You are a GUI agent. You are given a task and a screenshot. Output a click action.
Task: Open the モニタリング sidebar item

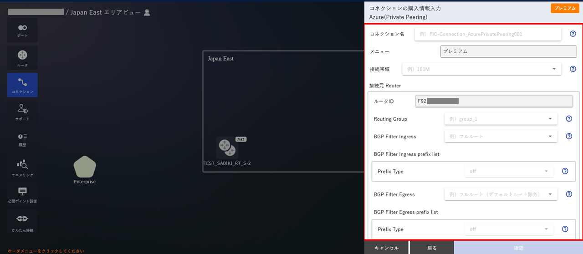tap(22, 168)
